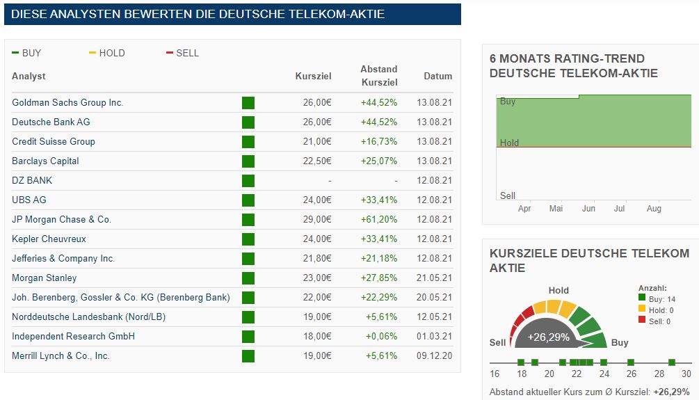
Task: Click red Sell legend square in Anzahl
Action: click(x=642, y=321)
